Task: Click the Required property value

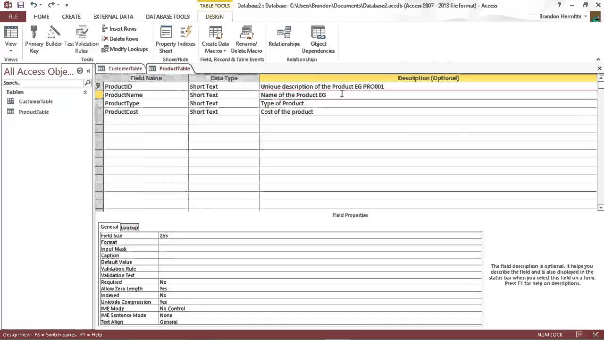Action: (x=320, y=282)
